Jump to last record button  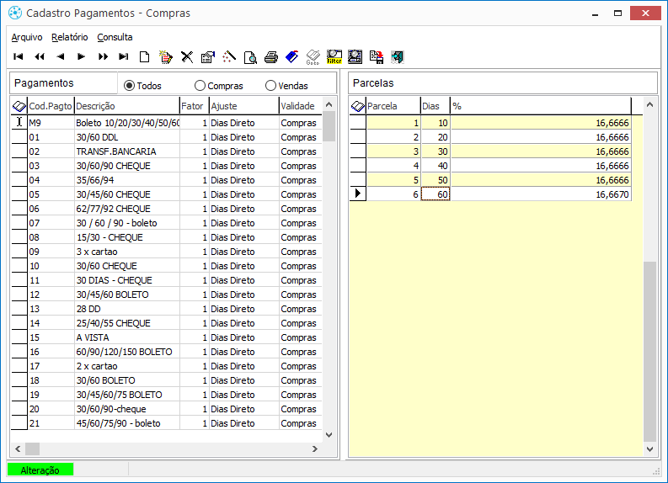tap(123, 57)
